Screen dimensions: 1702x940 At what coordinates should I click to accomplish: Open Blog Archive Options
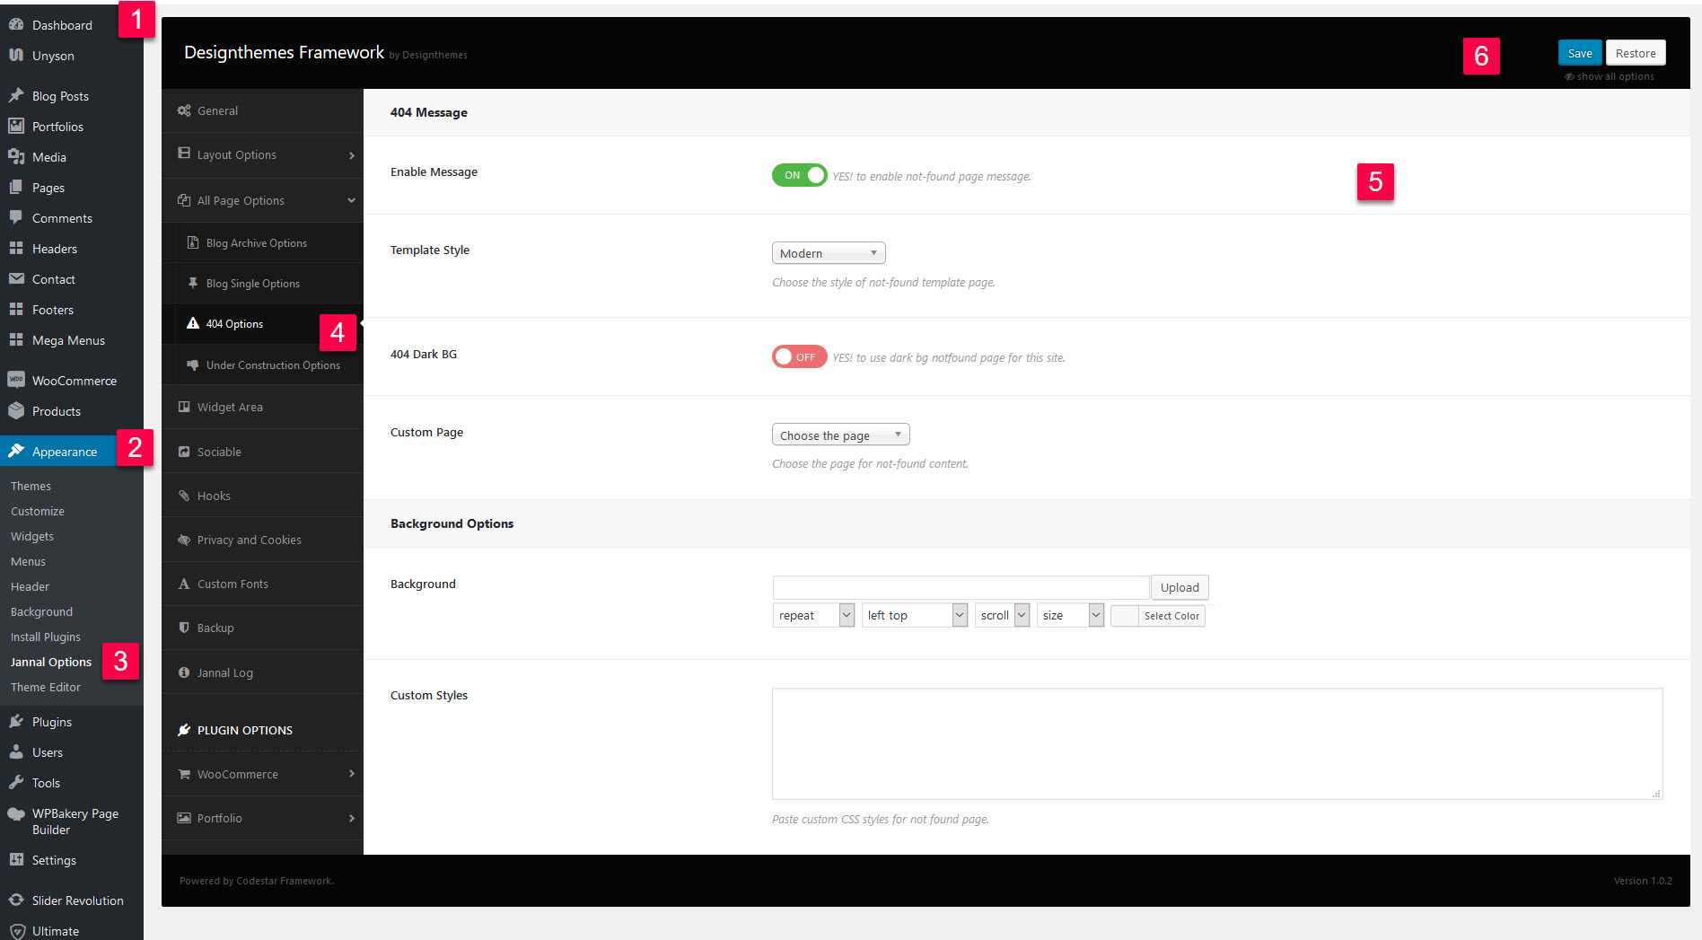coord(268,242)
